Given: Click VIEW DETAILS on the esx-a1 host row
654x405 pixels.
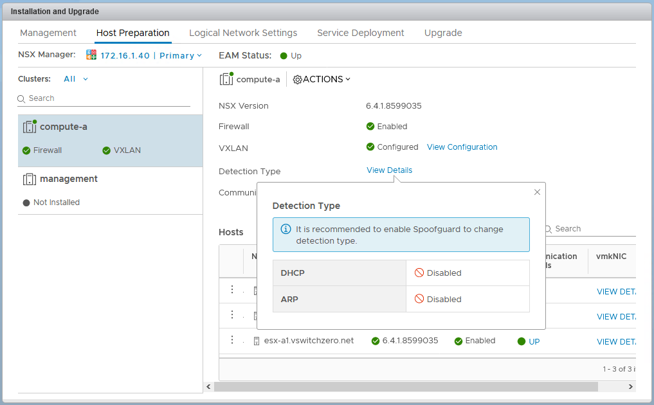Looking at the screenshot, I should tap(616, 341).
